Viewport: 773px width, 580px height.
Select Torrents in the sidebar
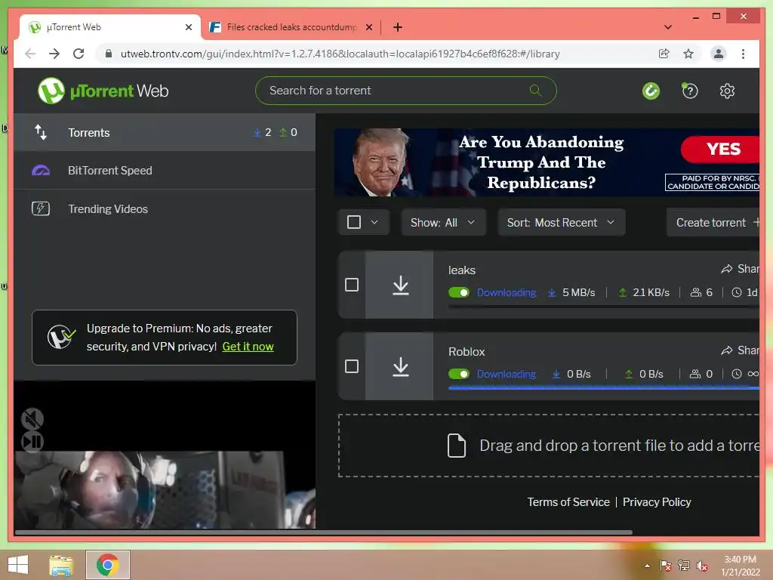click(x=165, y=132)
